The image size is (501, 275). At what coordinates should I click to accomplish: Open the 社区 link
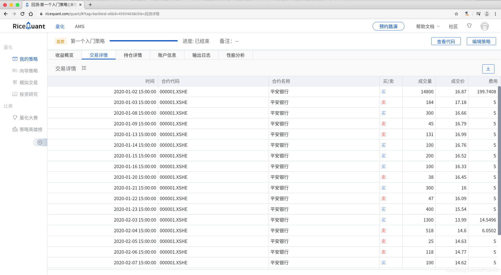(453, 26)
